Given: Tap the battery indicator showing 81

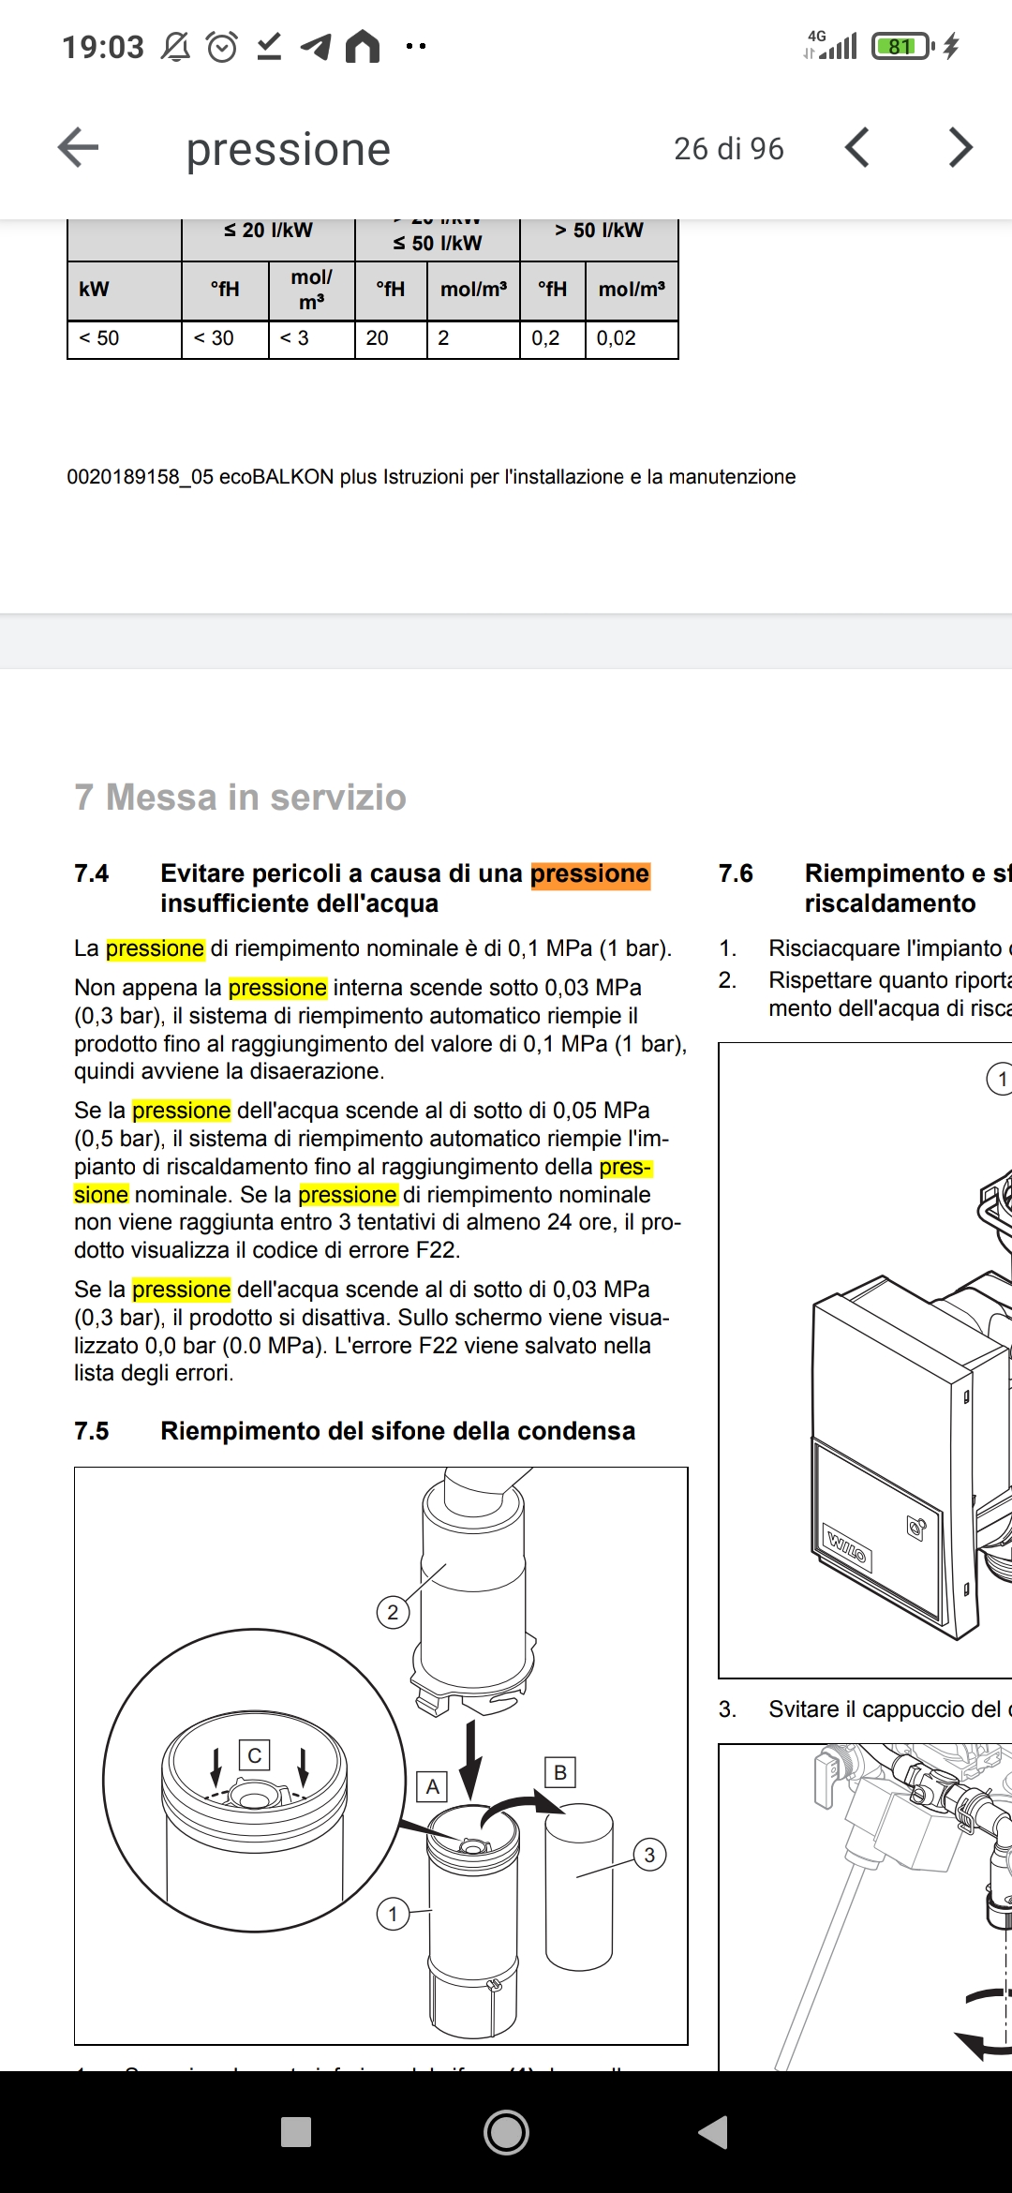Looking at the screenshot, I should coord(902,46).
